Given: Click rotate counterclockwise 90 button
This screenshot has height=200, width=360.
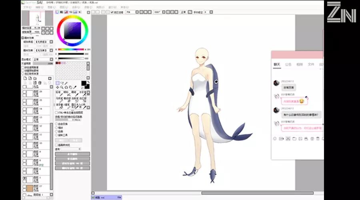Looking at the screenshot, I should pyautogui.click(x=72, y=164).
